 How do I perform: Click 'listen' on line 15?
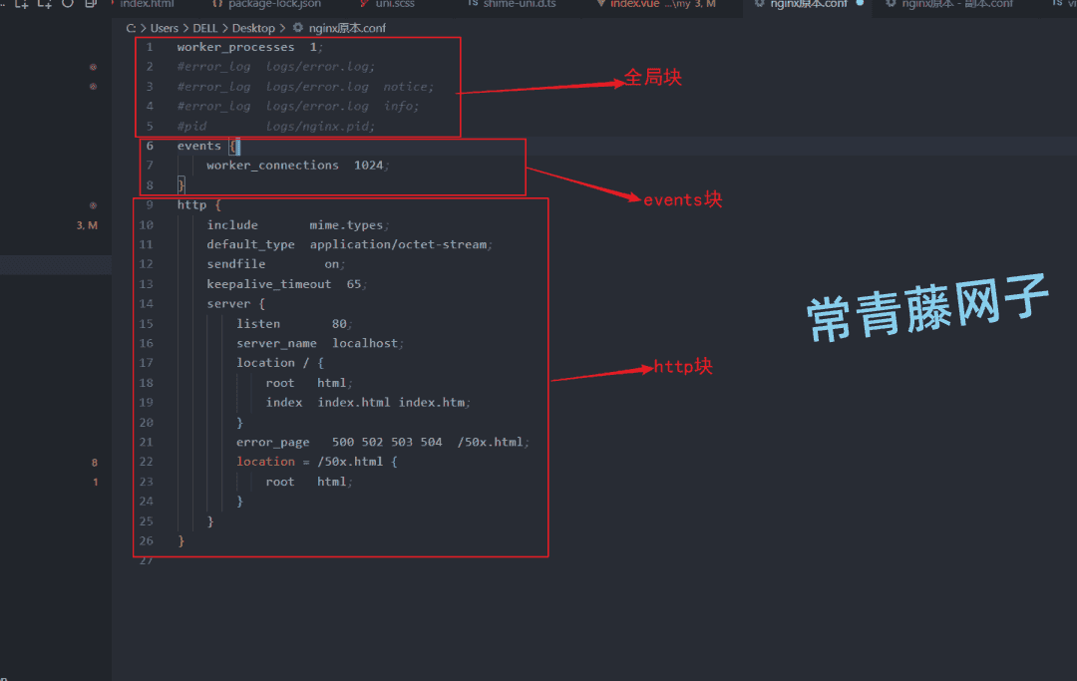coord(258,323)
